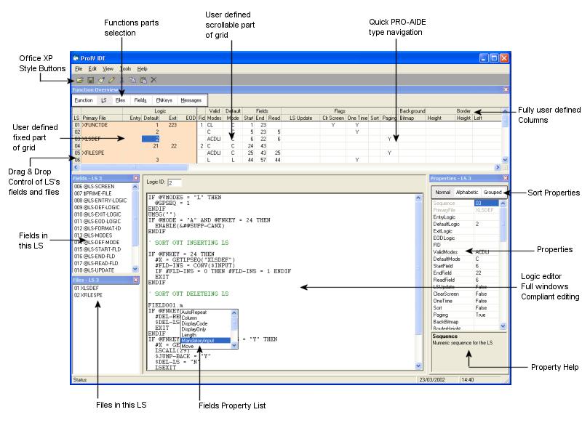Close the Files - LS 3 panel

point(136,280)
